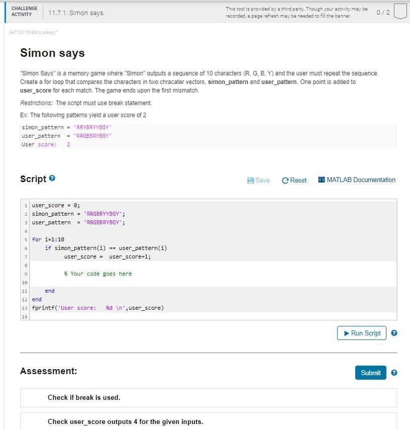410x430 pixels.
Task: Click '% Your code goes here' line
Action: click(x=98, y=274)
